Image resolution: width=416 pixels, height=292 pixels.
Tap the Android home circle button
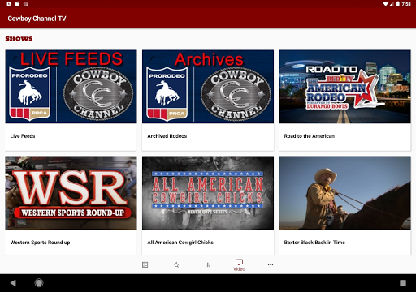[x=39, y=283]
